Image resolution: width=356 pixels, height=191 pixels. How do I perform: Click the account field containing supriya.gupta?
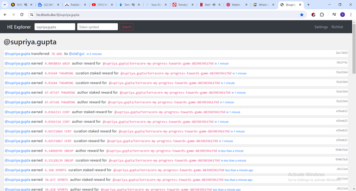coord(55,27)
